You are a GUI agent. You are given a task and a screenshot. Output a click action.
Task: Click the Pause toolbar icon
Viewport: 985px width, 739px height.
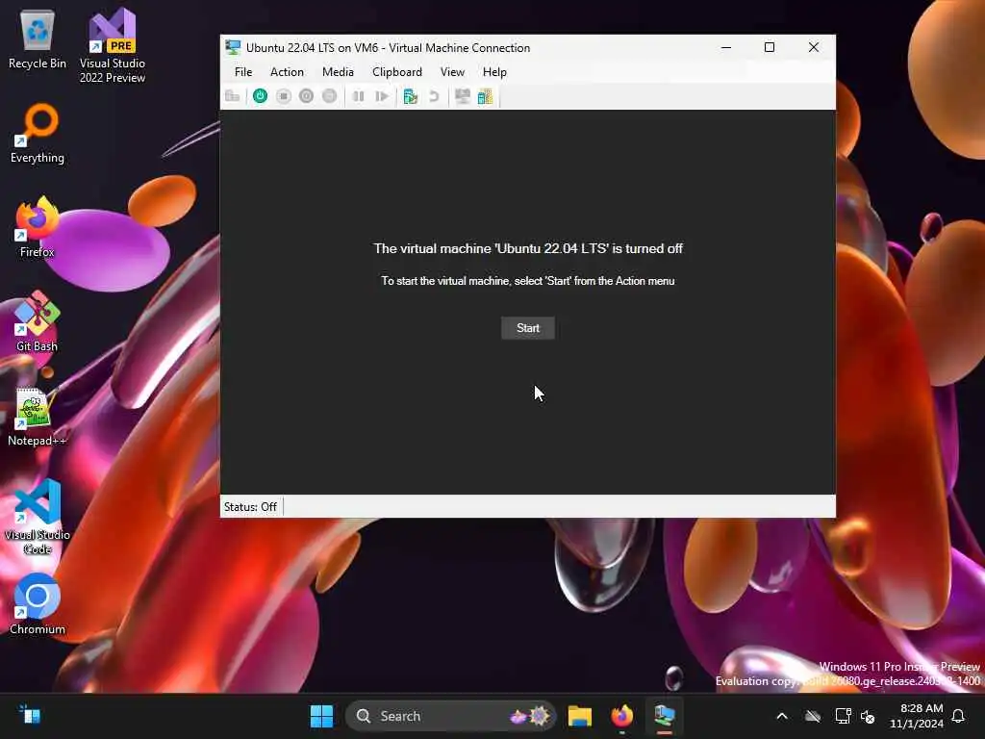click(358, 96)
